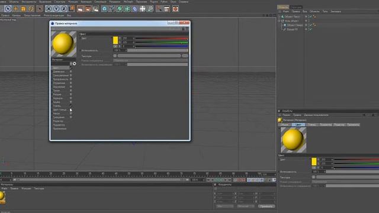Select the Цвет tab in attributes panel

[298, 125]
